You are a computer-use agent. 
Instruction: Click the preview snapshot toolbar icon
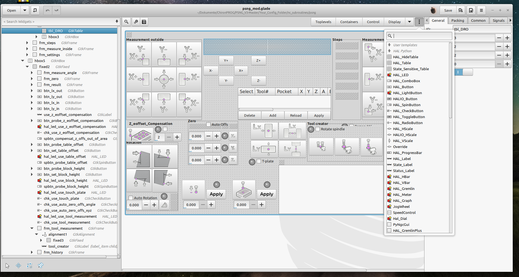(x=144, y=22)
